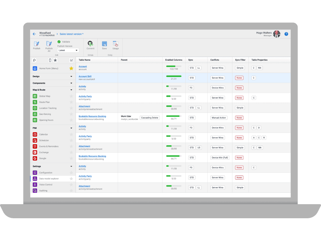
Task: Select Data model explorer in Settings
Action: 49,178
